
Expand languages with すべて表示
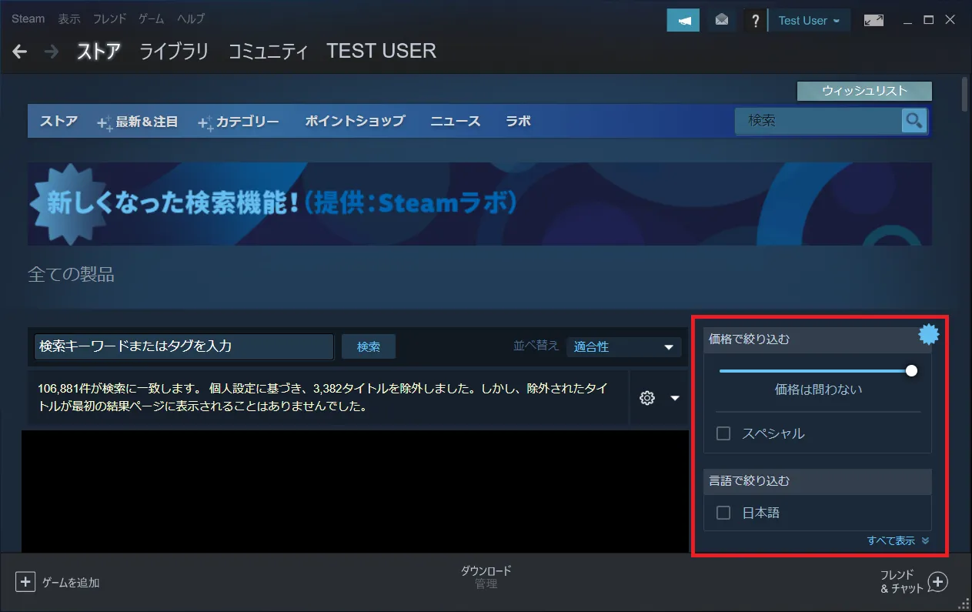[898, 540]
